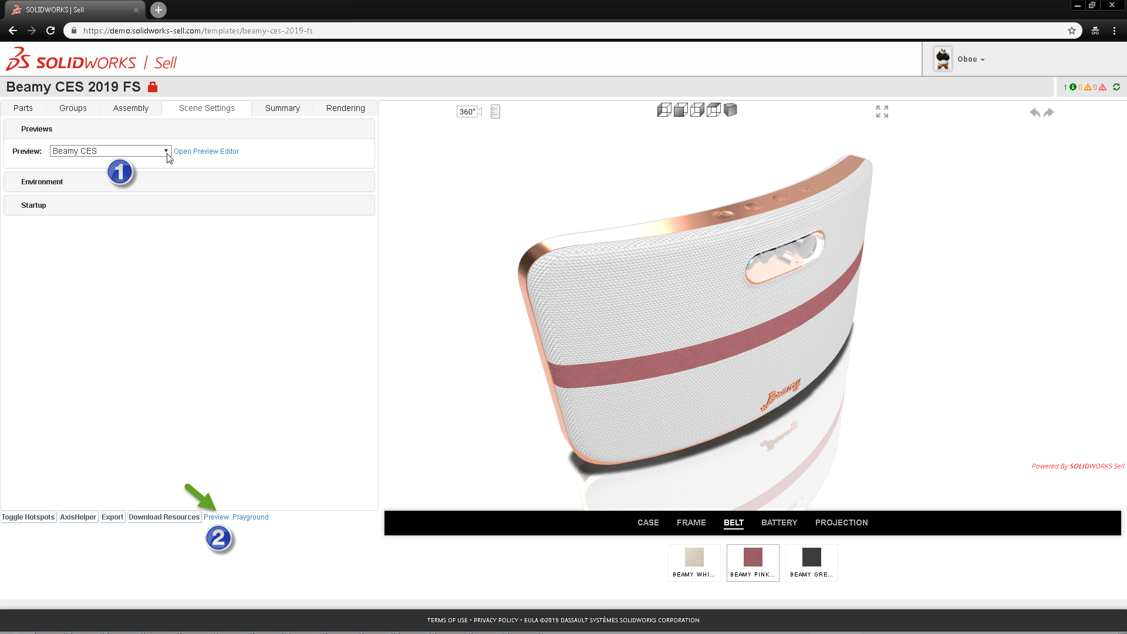
Task: Choose the Beamy Pink belt swatch
Action: click(x=753, y=562)
